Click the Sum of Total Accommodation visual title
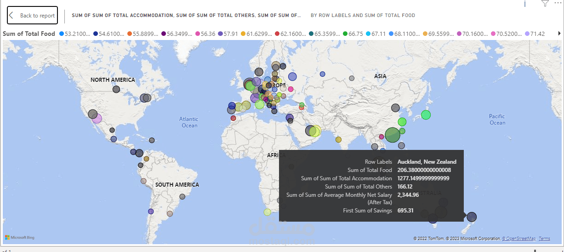The image size is (564, 252). pos(187,15)
